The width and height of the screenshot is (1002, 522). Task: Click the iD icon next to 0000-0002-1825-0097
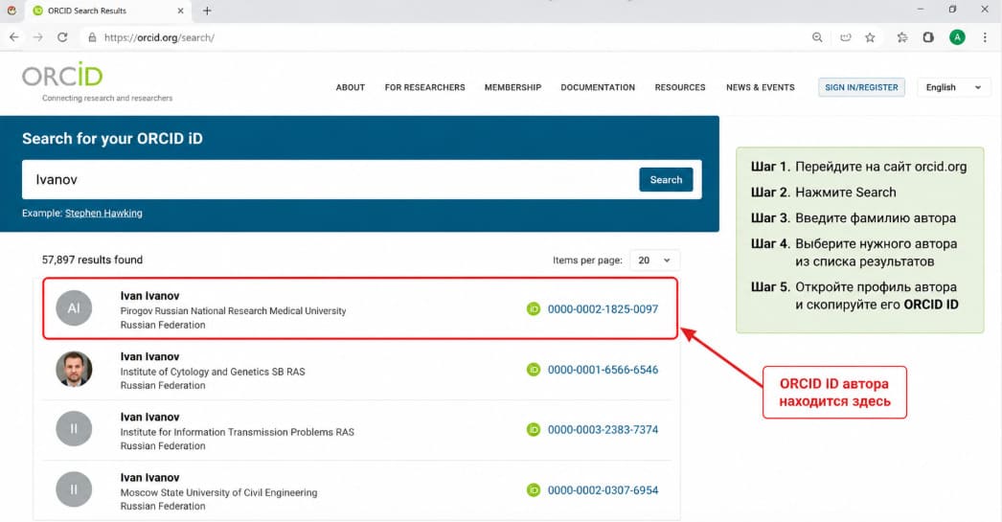(x=533, y=309)
